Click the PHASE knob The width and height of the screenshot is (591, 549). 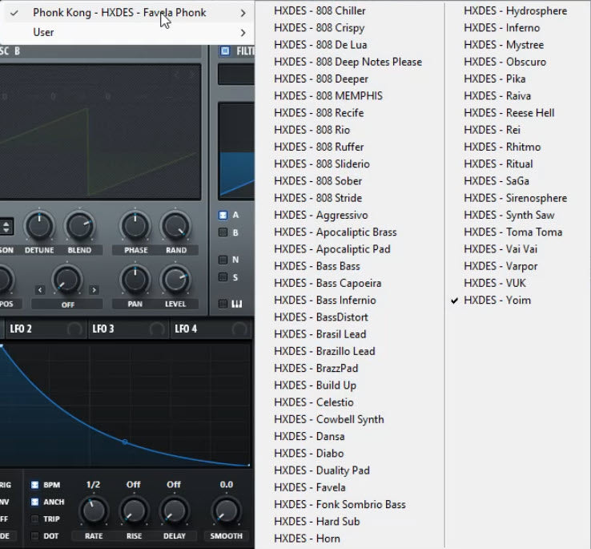pyautogui.click(x=135, y=227)
